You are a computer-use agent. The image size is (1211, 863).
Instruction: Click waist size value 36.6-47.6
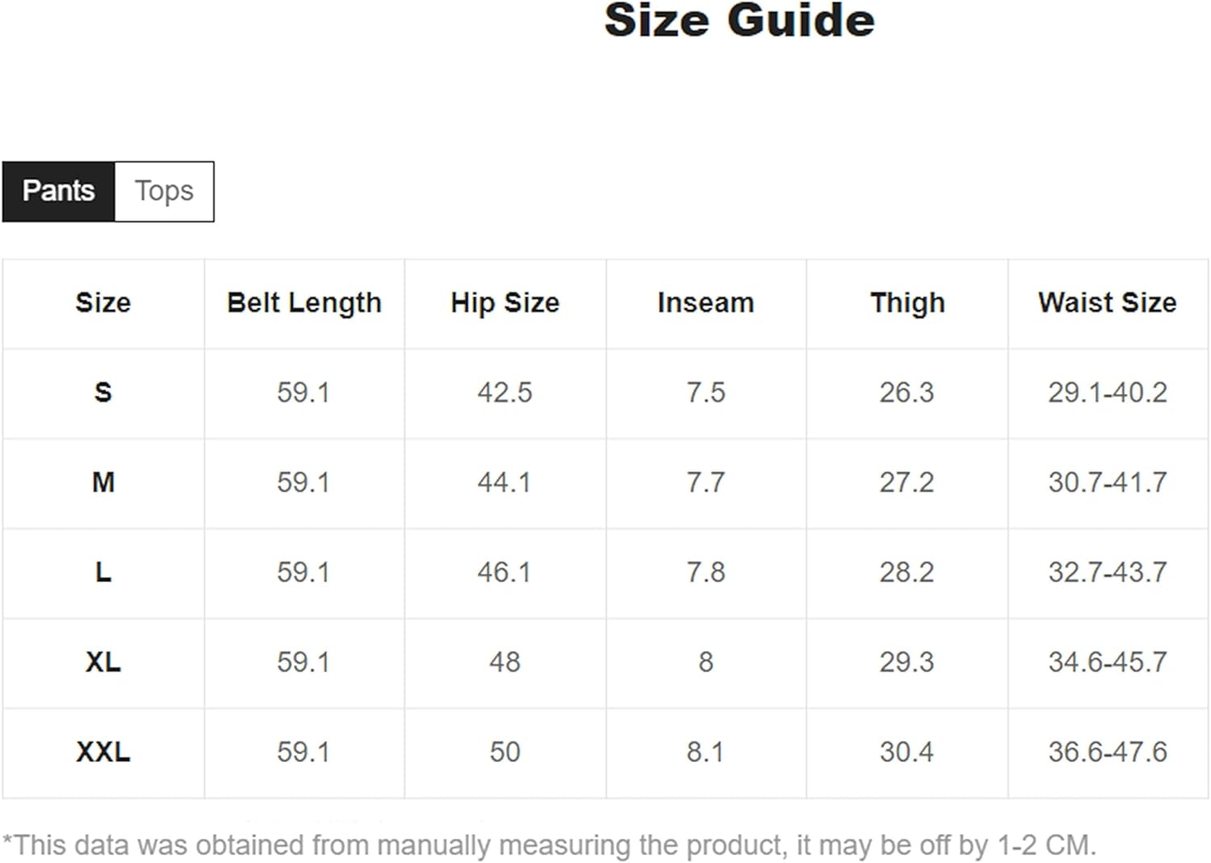click(1107, 752)
